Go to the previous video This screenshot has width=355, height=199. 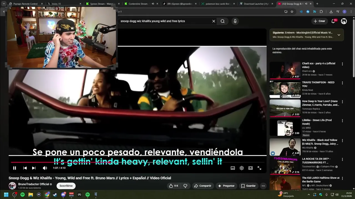click(25, 168)
